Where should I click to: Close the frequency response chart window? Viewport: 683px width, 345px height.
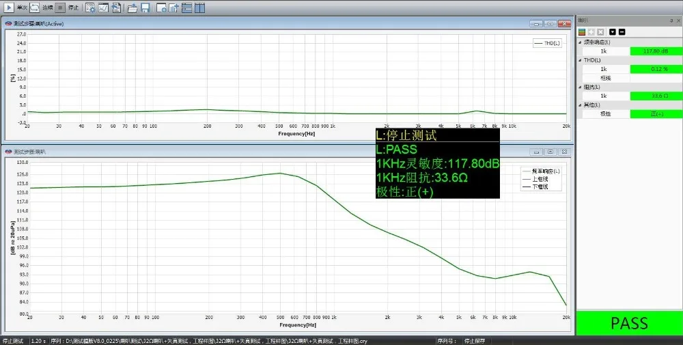pyautogui.click(x=564, y=152)
